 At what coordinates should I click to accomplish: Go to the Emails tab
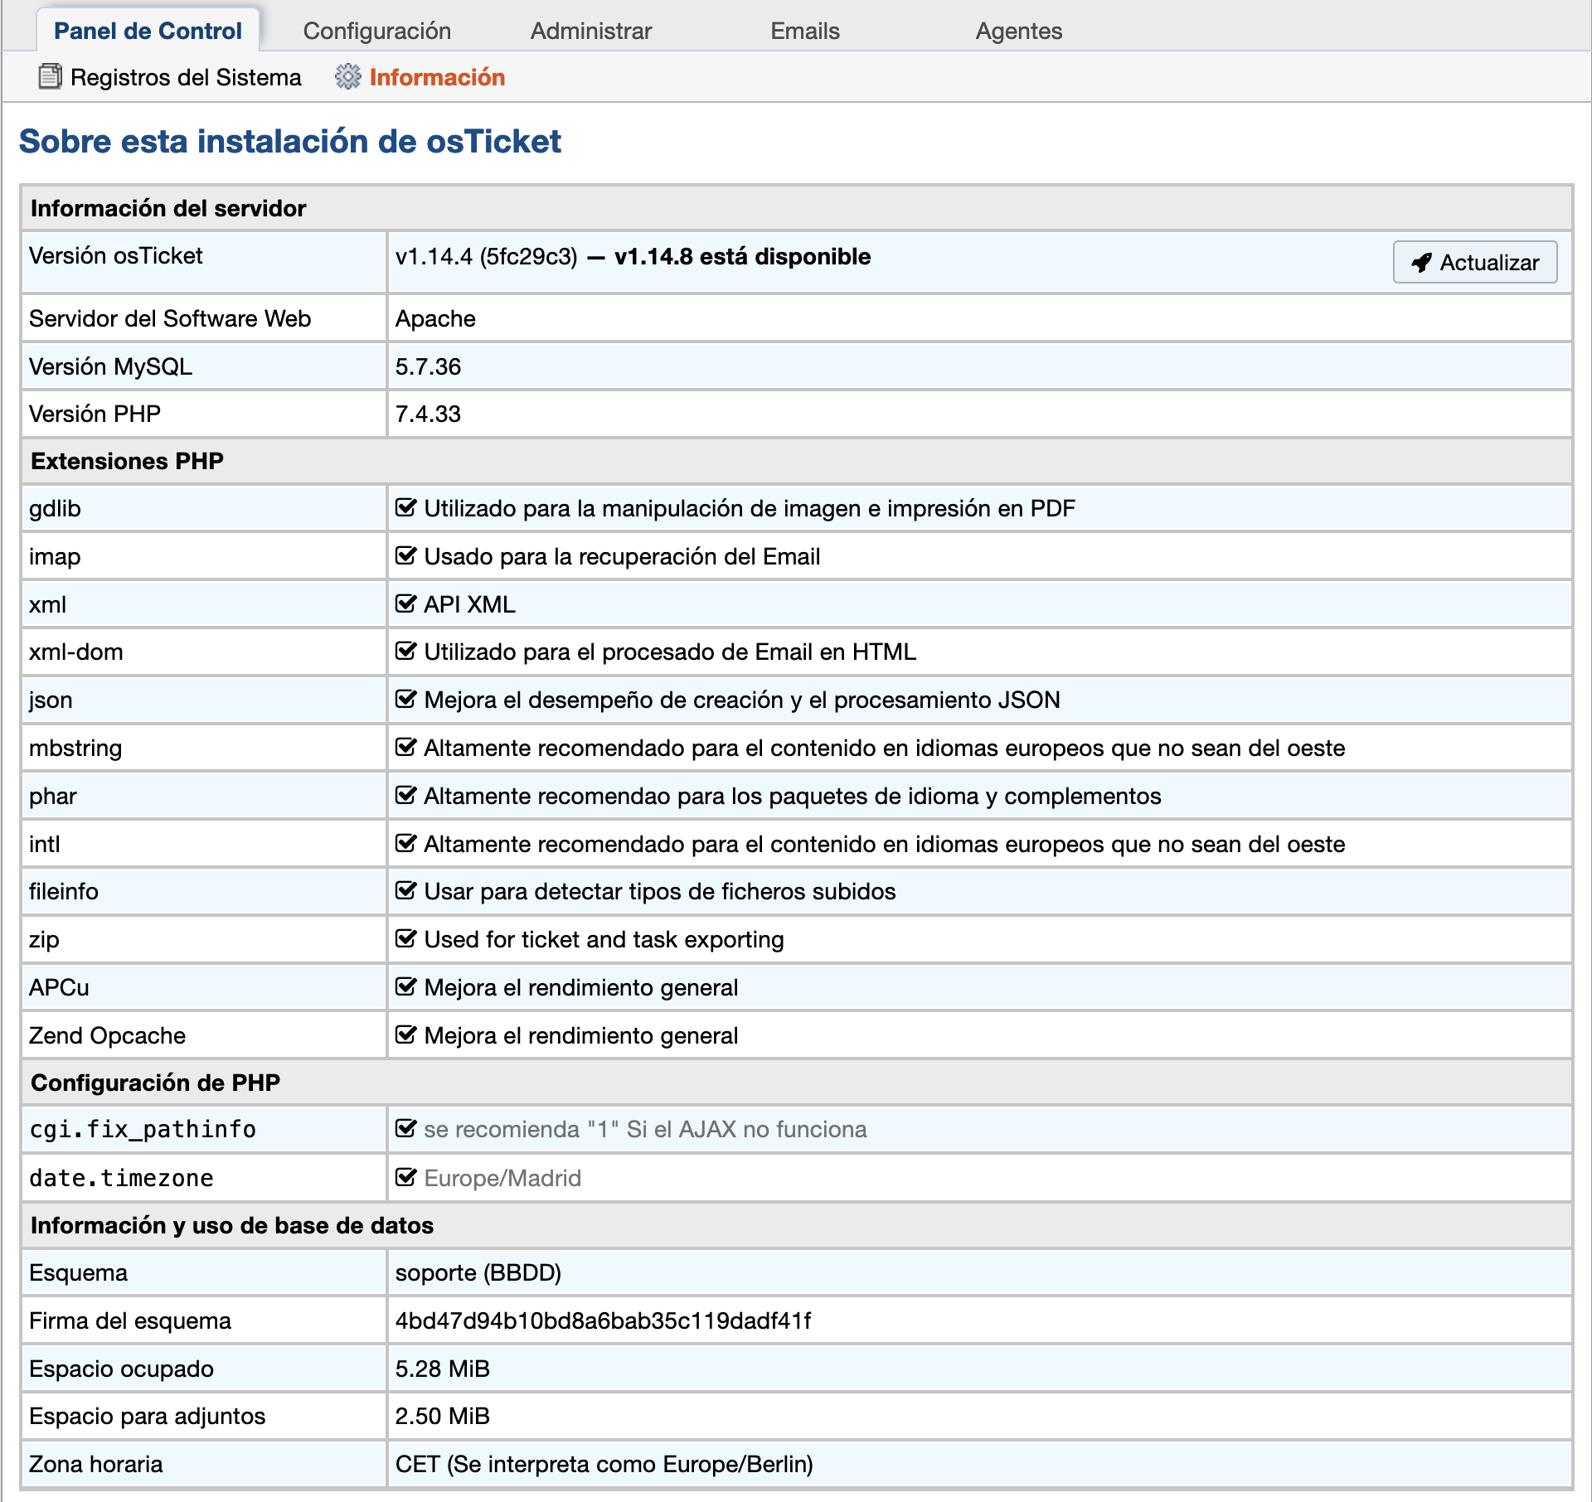[x=804, y=31]
